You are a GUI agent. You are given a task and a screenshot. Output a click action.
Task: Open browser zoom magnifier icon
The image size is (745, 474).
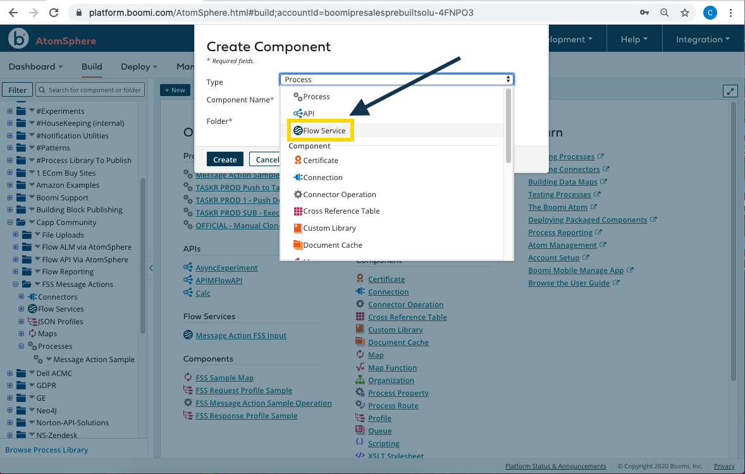665,13
